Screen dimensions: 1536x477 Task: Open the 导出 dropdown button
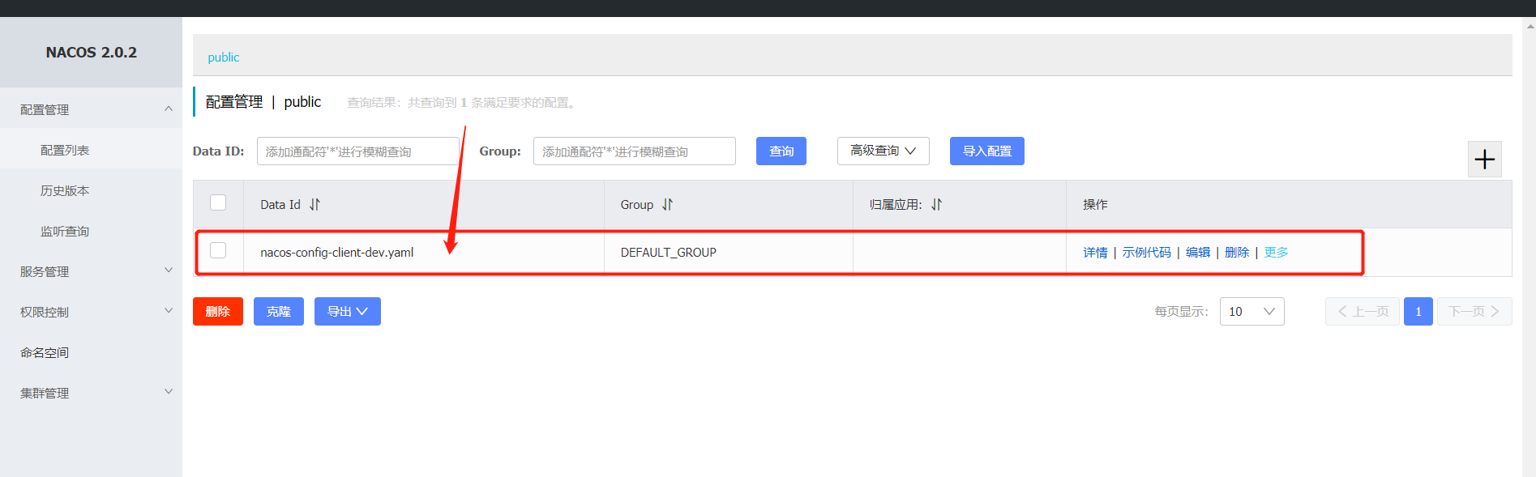[x=347, y=311]
